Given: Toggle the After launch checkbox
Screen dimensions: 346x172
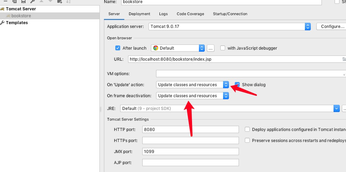Looking at the screenshot, I should coord(118,48).
